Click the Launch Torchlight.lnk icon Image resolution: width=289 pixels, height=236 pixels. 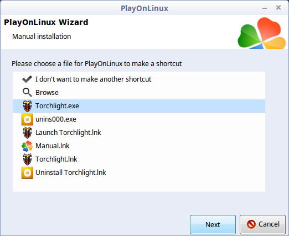[27, 133]
